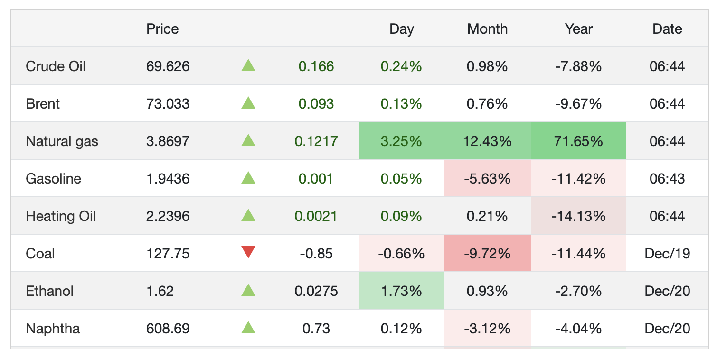
Task: Click the -3.12% month cell for Naphtha
Action: point(488,328)
